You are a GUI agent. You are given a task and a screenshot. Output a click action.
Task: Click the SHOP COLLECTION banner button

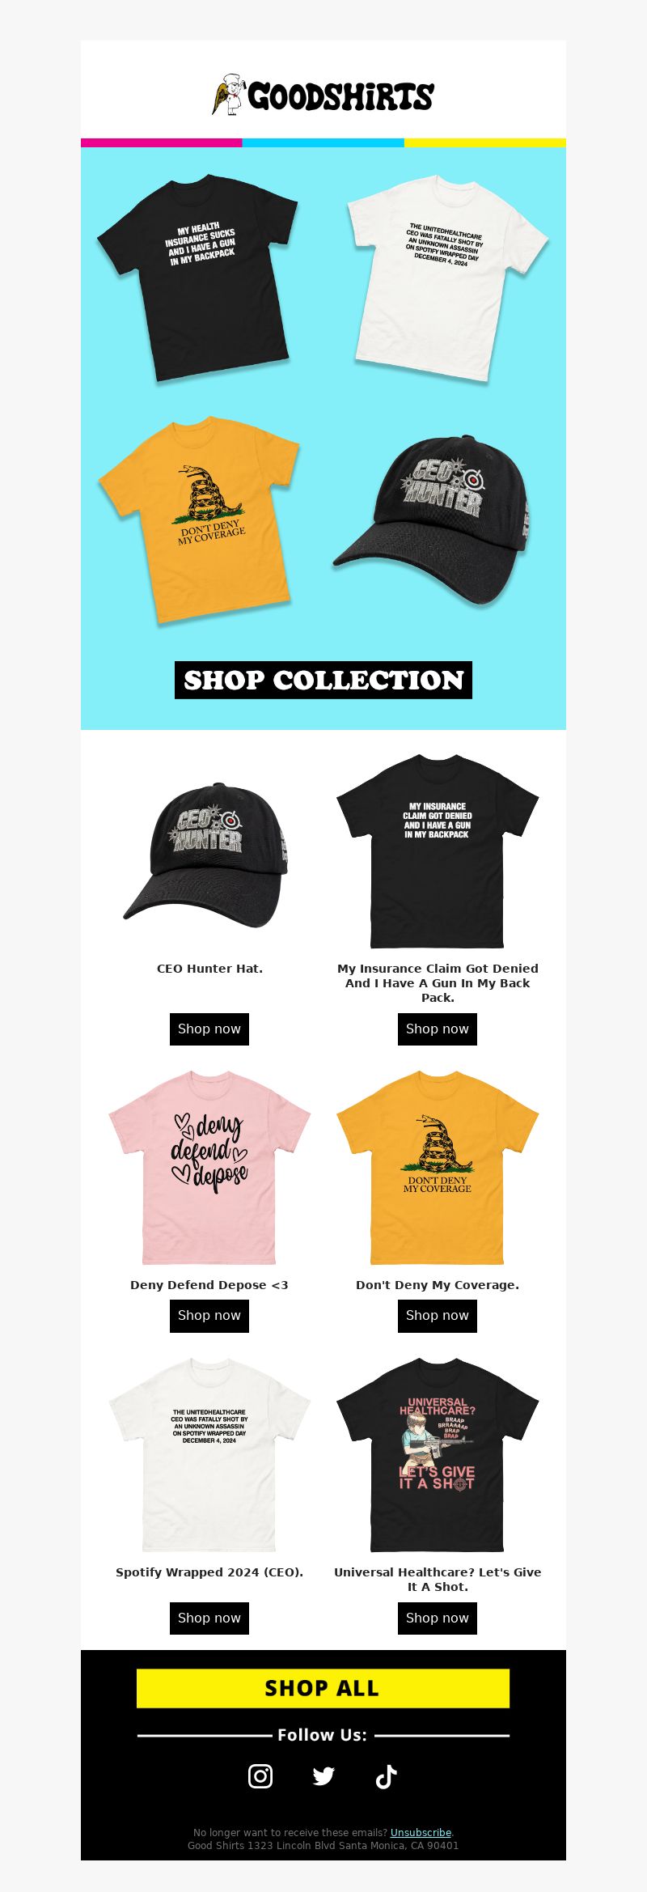pos(323,680)
